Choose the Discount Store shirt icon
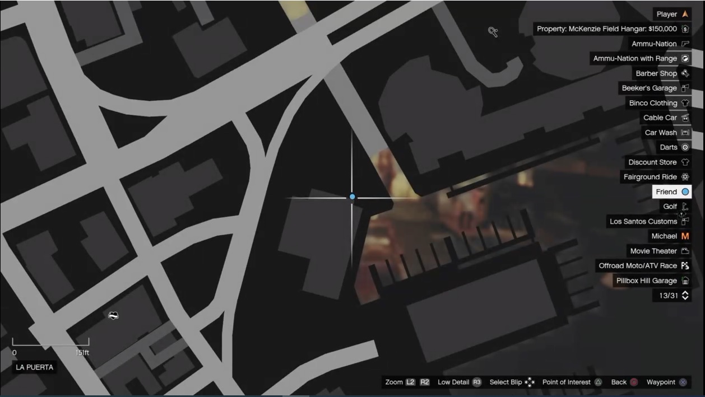This screenshot has width=705, height=397. click(685, 162)
